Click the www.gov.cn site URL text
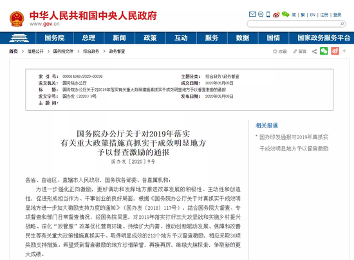Screen dimensions: 354x260 point(44,24)
